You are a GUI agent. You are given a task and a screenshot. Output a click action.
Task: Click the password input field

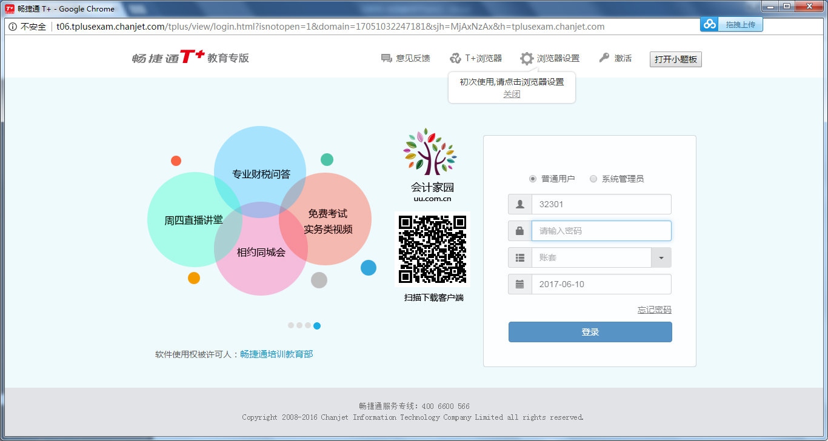601,231
